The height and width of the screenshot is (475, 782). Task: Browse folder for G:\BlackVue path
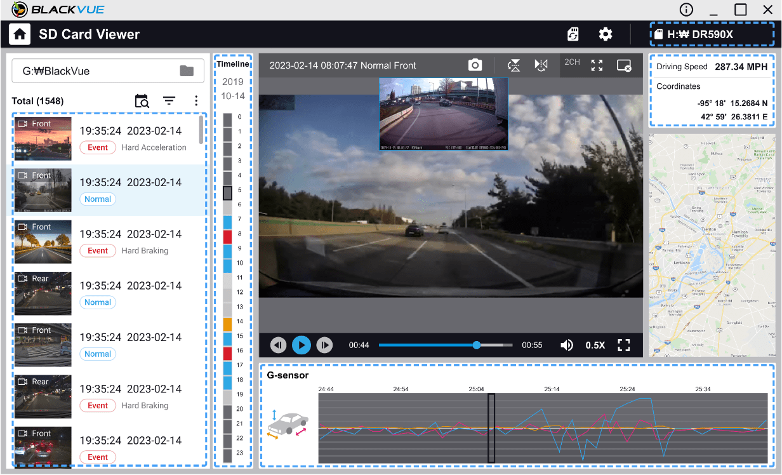(187, 71)
